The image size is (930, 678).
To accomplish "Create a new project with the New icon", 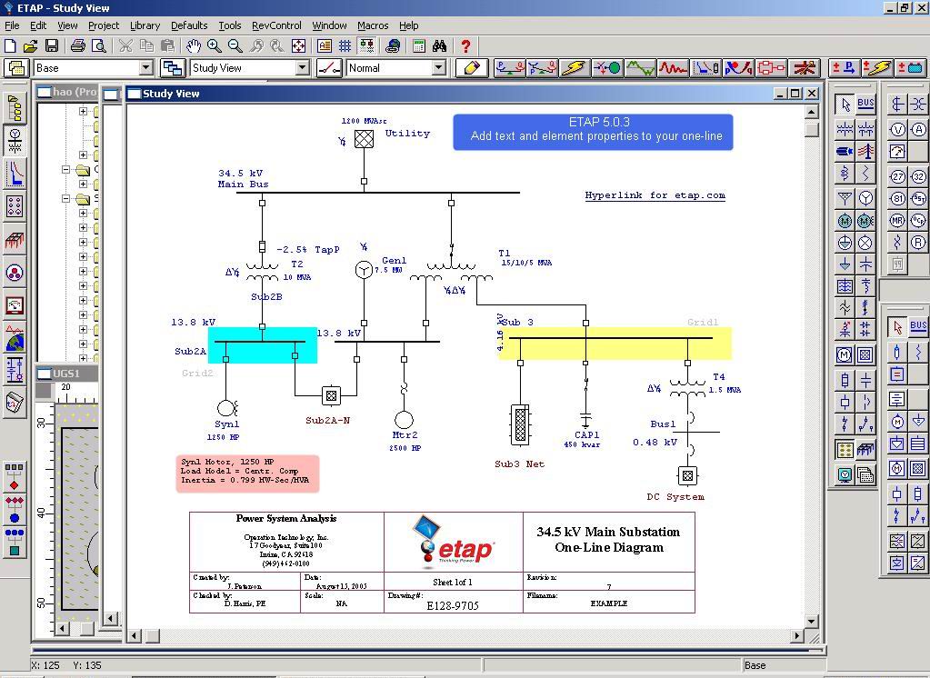I will [x=11, y=45].
